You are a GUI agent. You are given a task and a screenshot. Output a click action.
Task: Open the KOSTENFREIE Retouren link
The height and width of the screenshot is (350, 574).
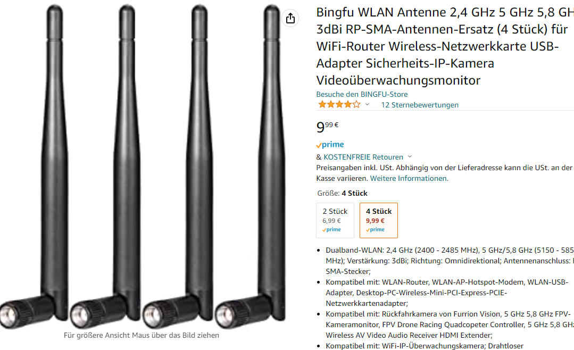363,157
